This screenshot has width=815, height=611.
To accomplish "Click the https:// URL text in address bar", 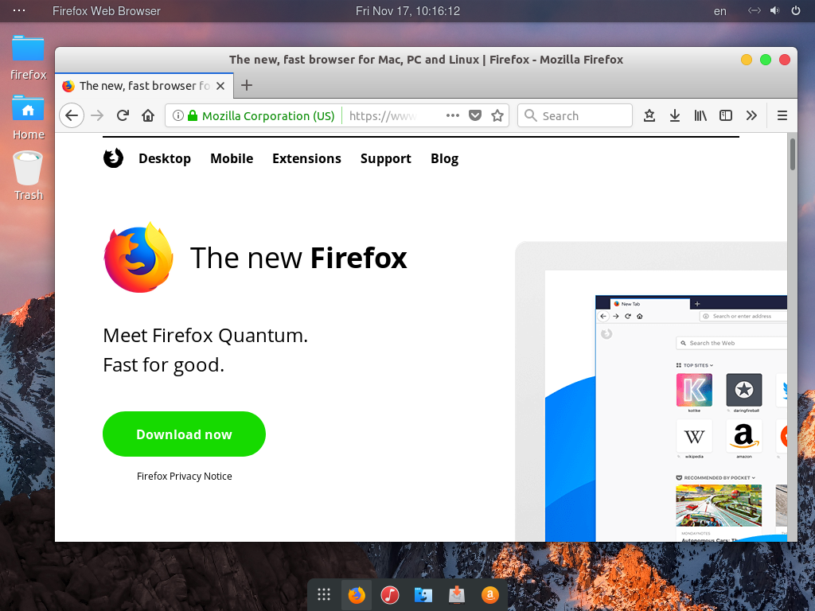I will [x=383, y=116].
